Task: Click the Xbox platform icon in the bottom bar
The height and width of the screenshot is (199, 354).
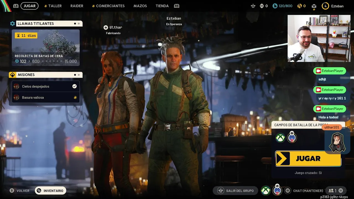Action: point(266,190)
